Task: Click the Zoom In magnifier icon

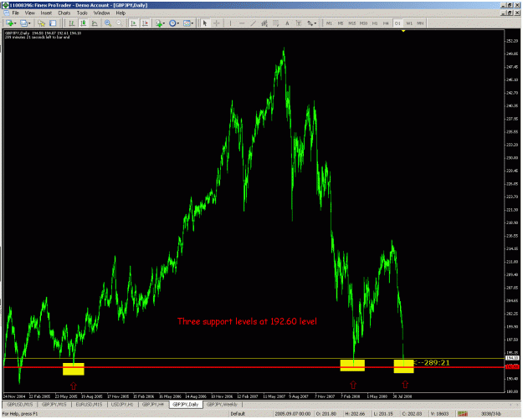Action: point(108,23)
